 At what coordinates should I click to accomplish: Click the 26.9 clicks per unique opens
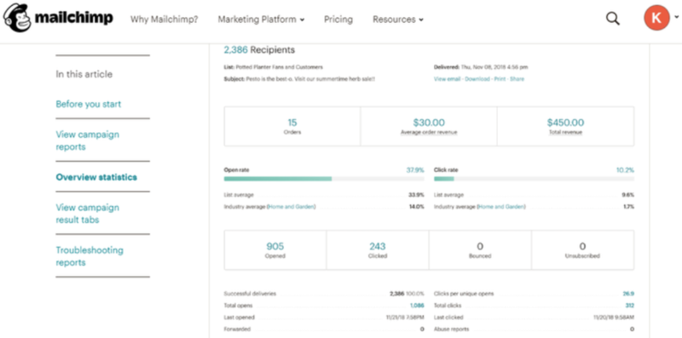[628, 294]
